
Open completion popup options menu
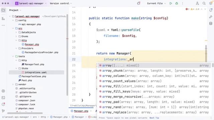[211, 118]
